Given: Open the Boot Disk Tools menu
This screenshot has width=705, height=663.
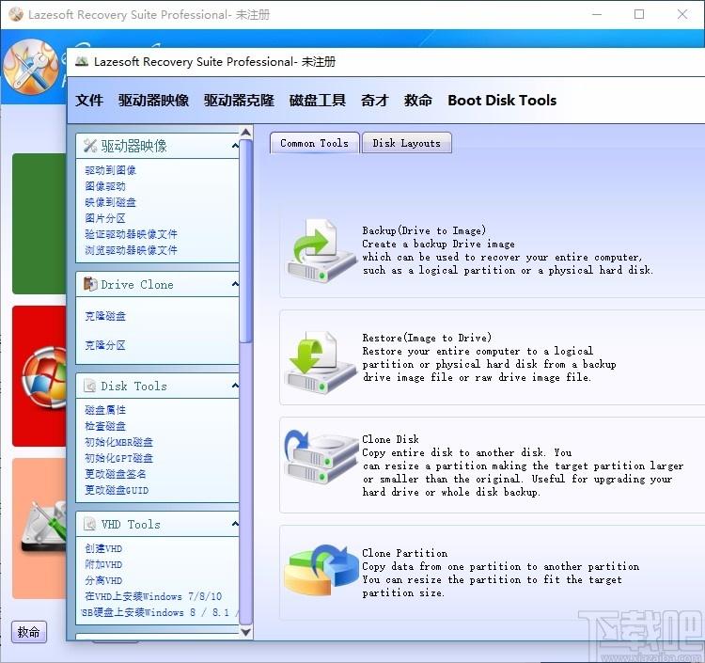Looking at the screenshot, I should click(x=502, y=100).
